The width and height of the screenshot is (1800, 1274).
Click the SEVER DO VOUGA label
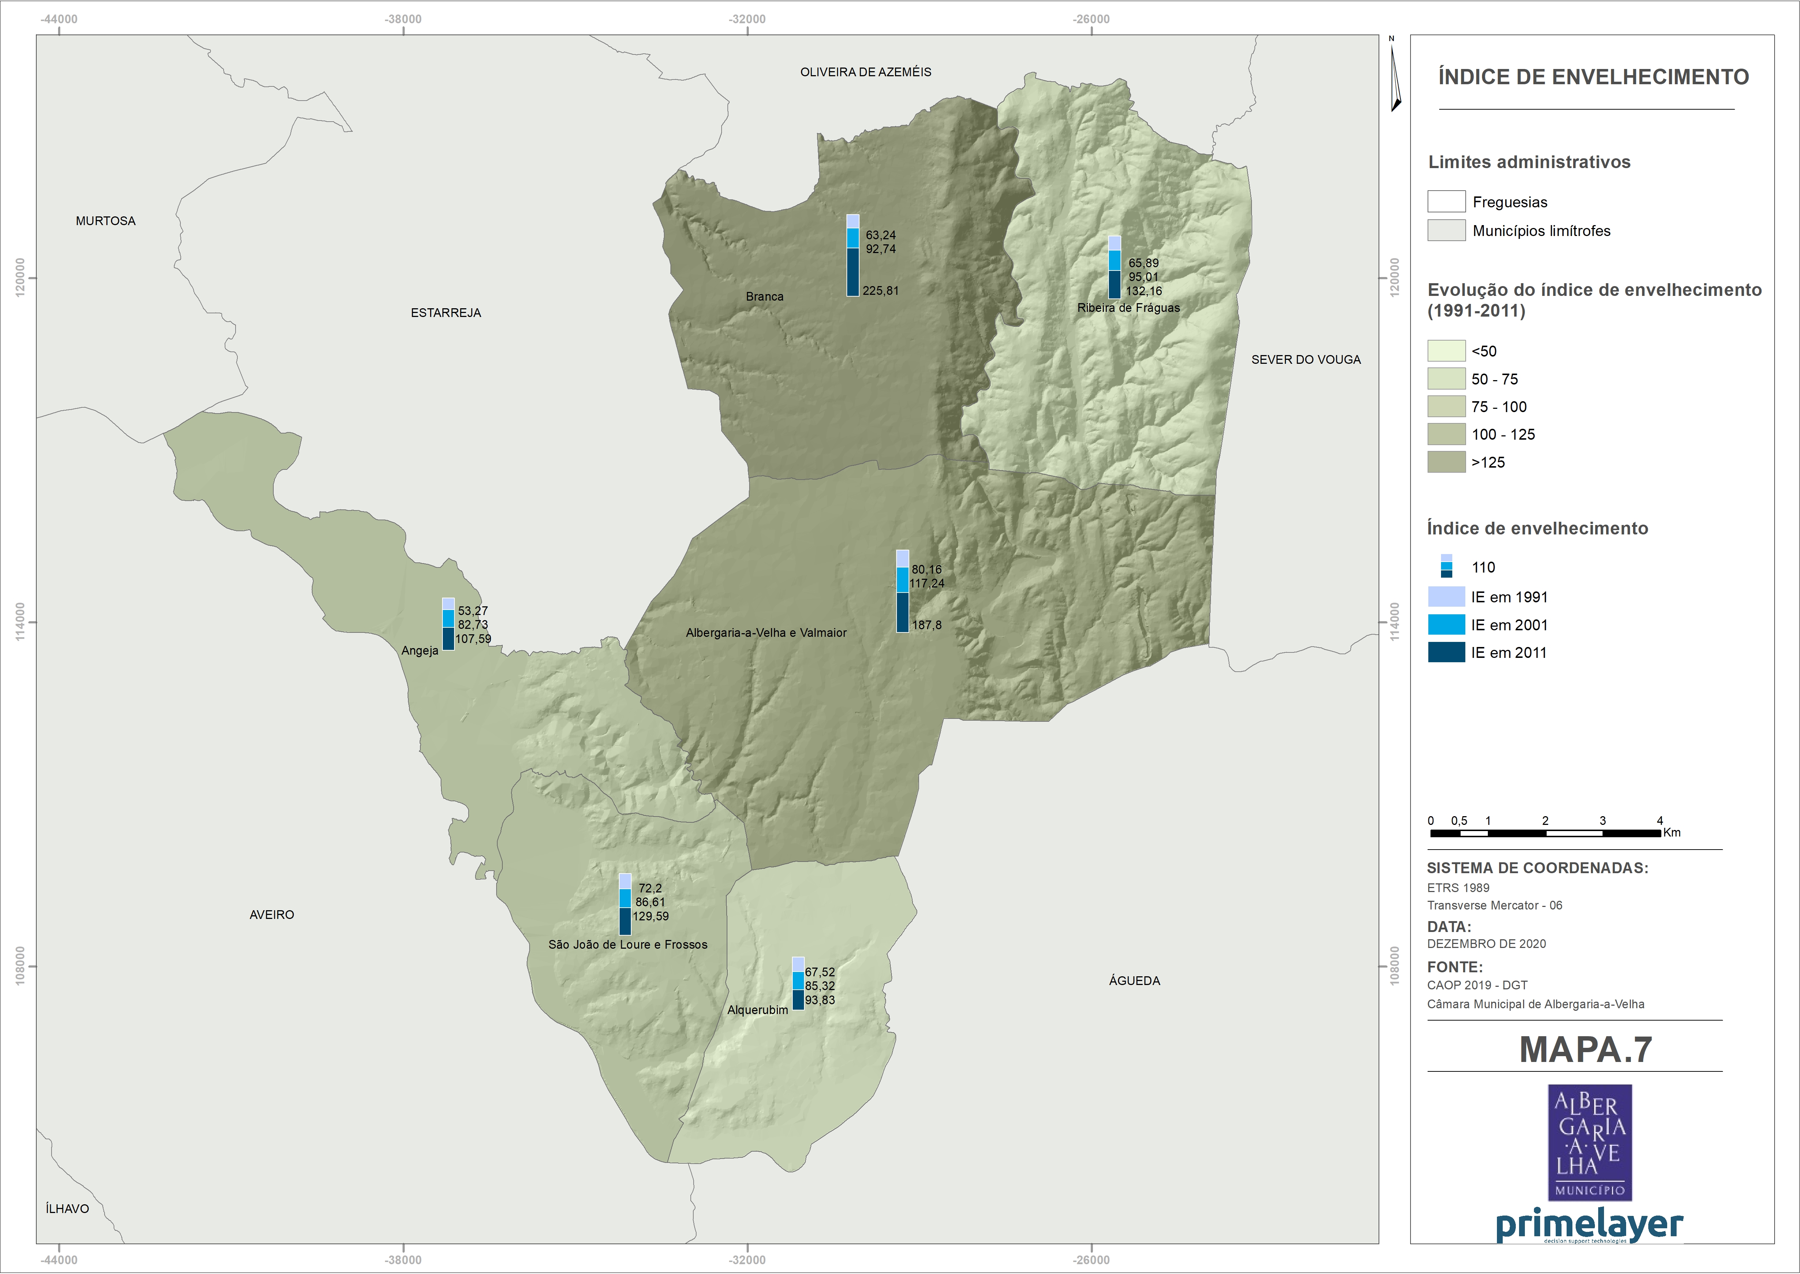point(1306,360)
